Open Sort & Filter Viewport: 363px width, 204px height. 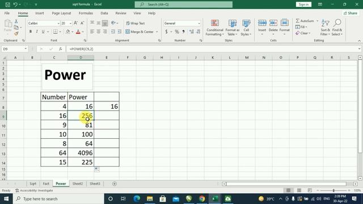point(325,28)
